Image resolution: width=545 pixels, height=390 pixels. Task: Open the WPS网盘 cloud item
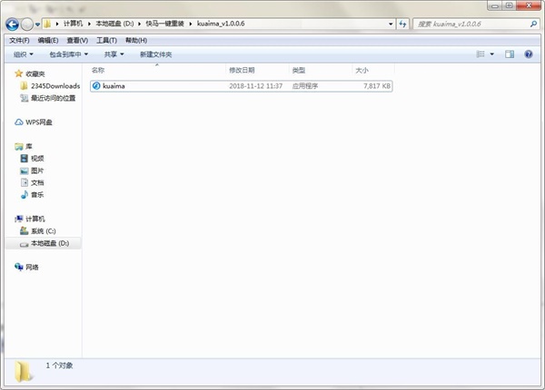coord(34,122)
